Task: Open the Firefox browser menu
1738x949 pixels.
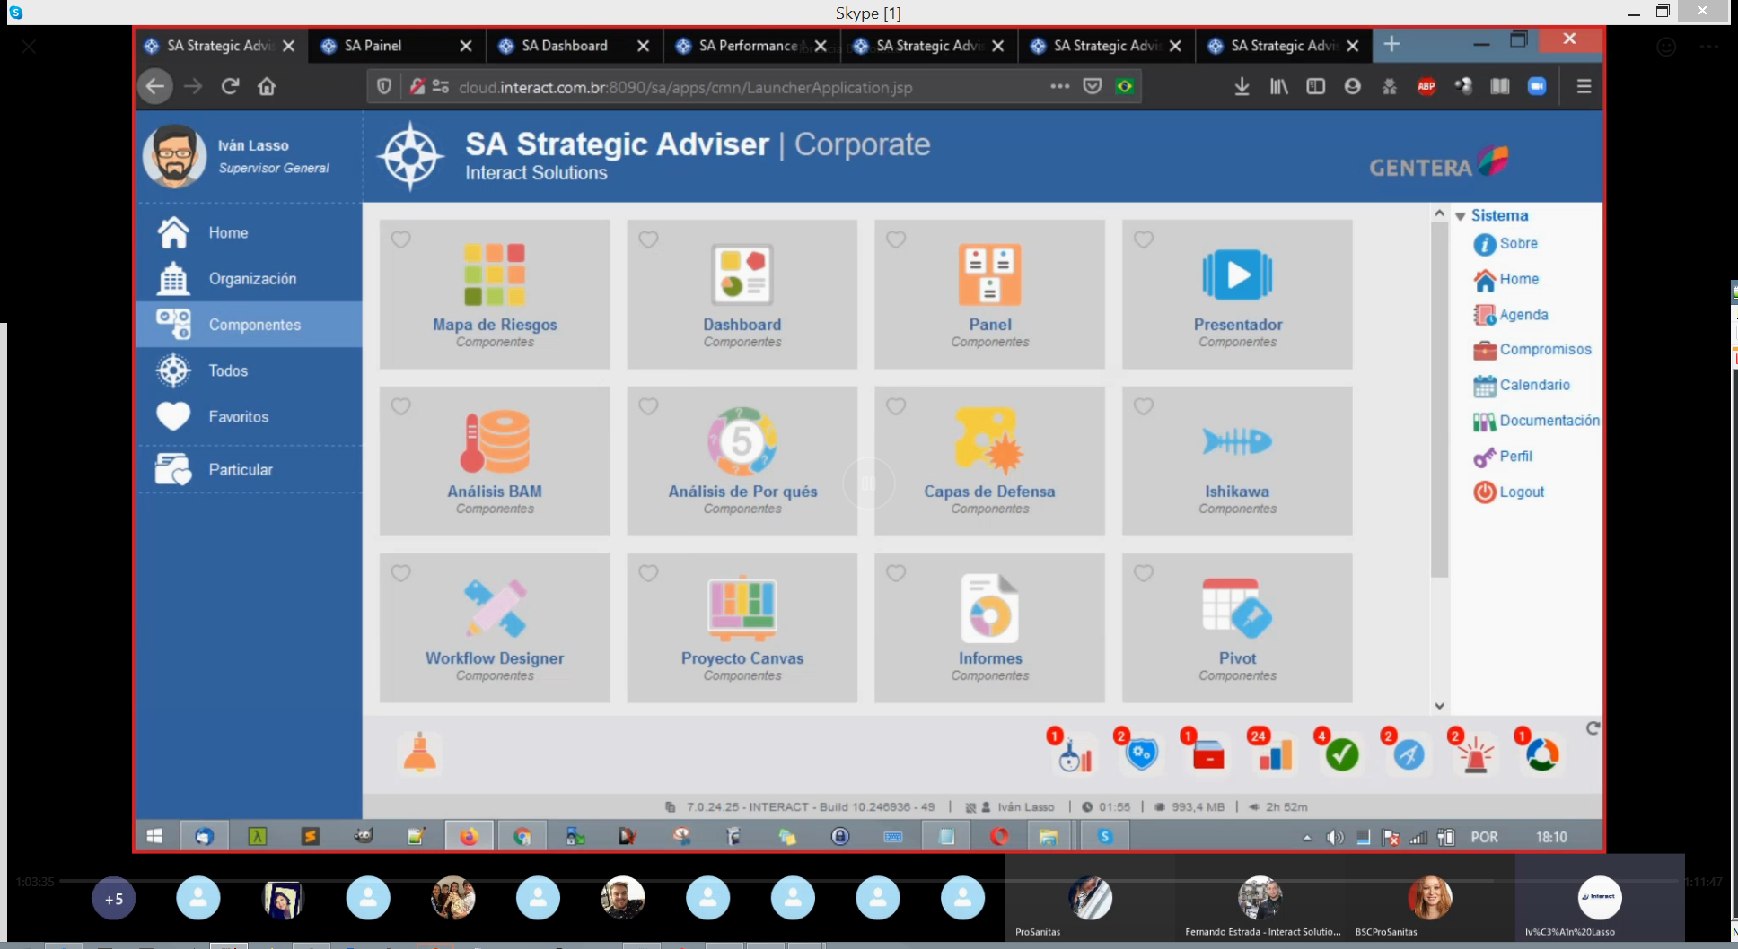Action: point(1584,86)
